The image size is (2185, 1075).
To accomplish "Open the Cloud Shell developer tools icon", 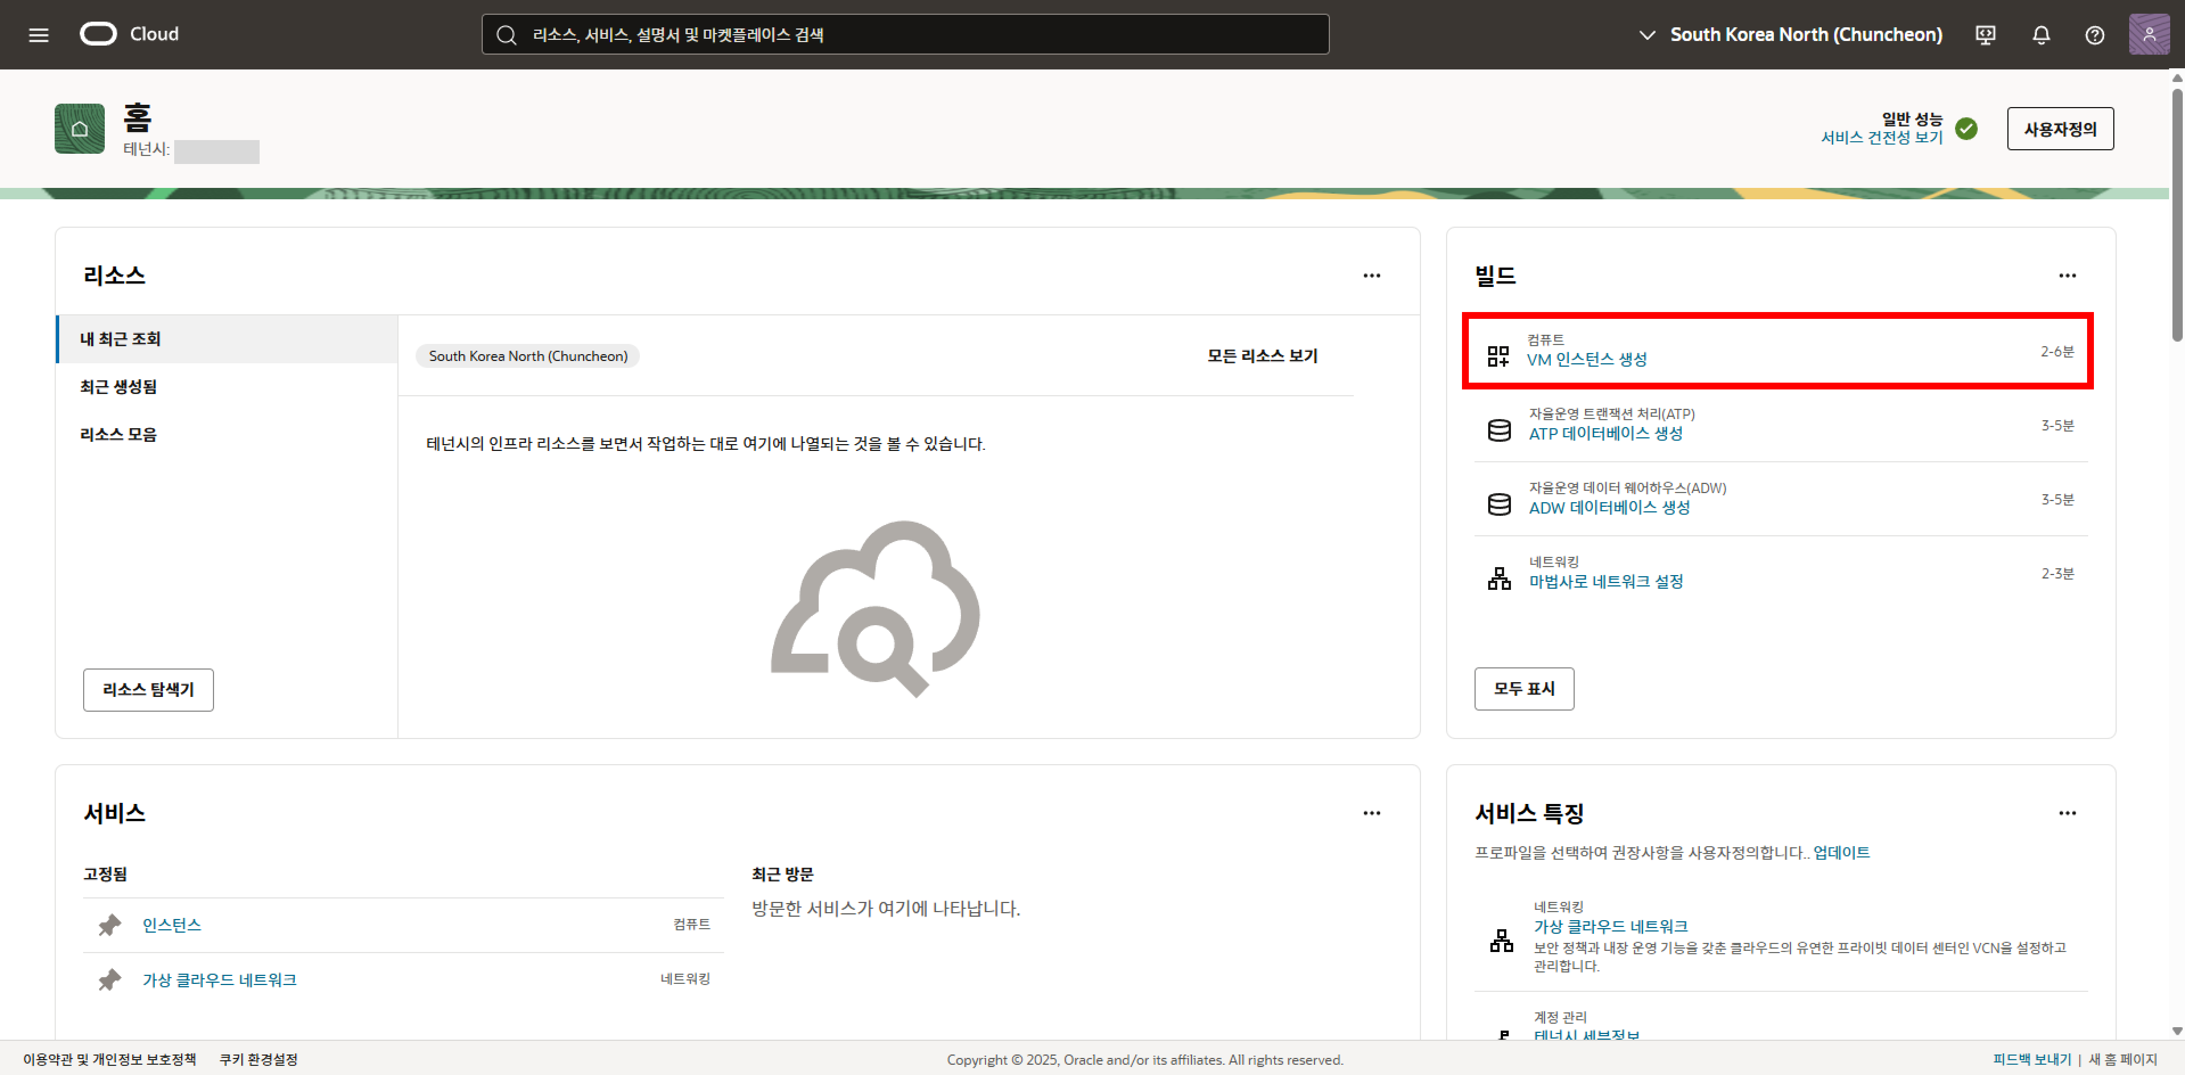I will click(1985, 35).
